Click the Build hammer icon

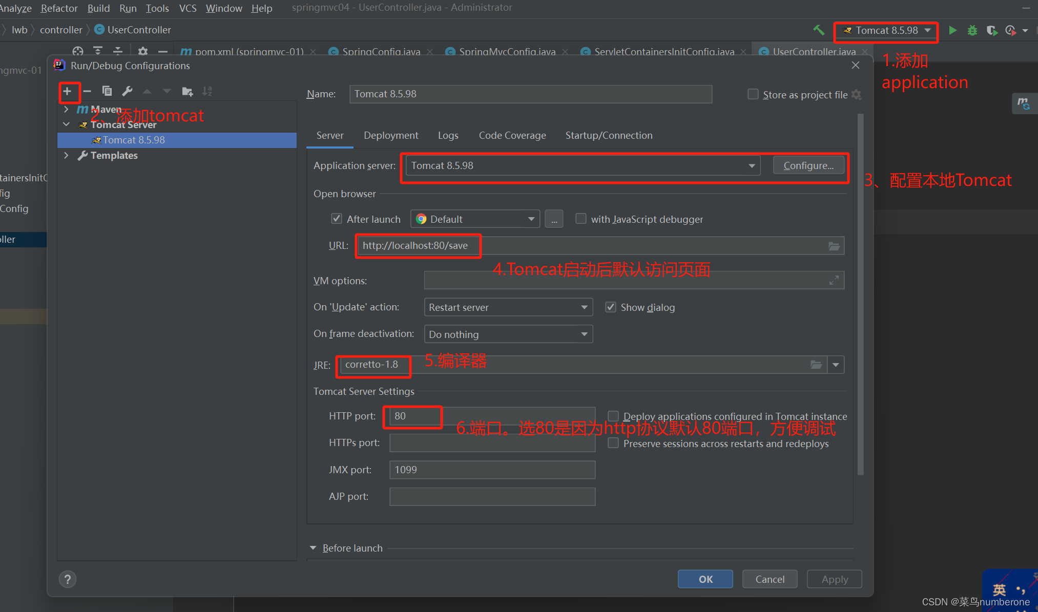(x=819, y=30)
